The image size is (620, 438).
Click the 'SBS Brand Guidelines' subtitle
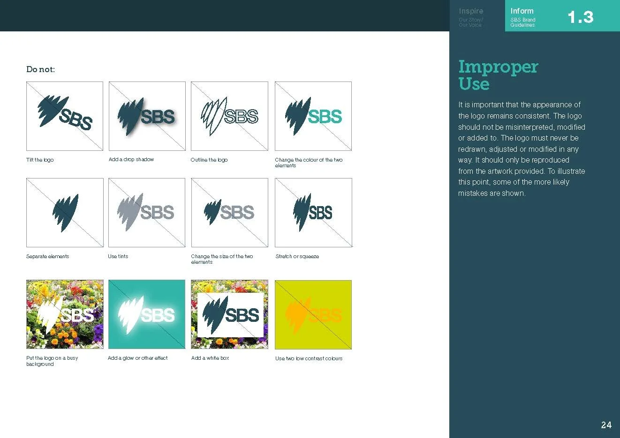(523, 22)
